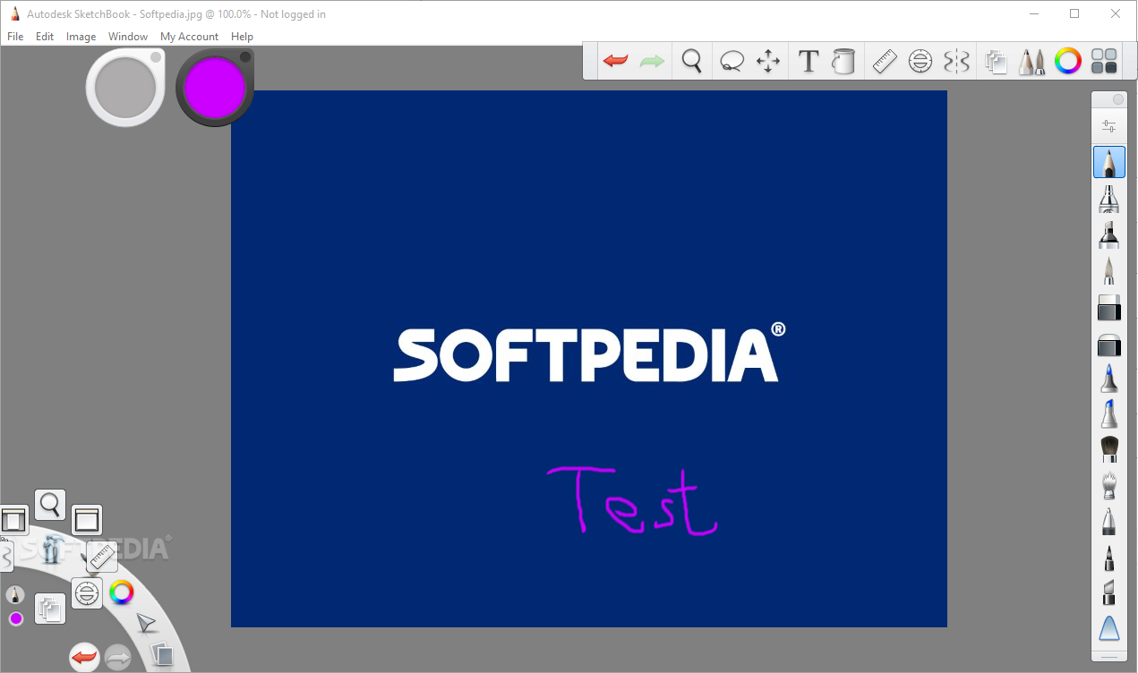The image size is (1138, 673).
Task: Select the Hard Eraser in brush palette
Action: tap(1109, 308)
